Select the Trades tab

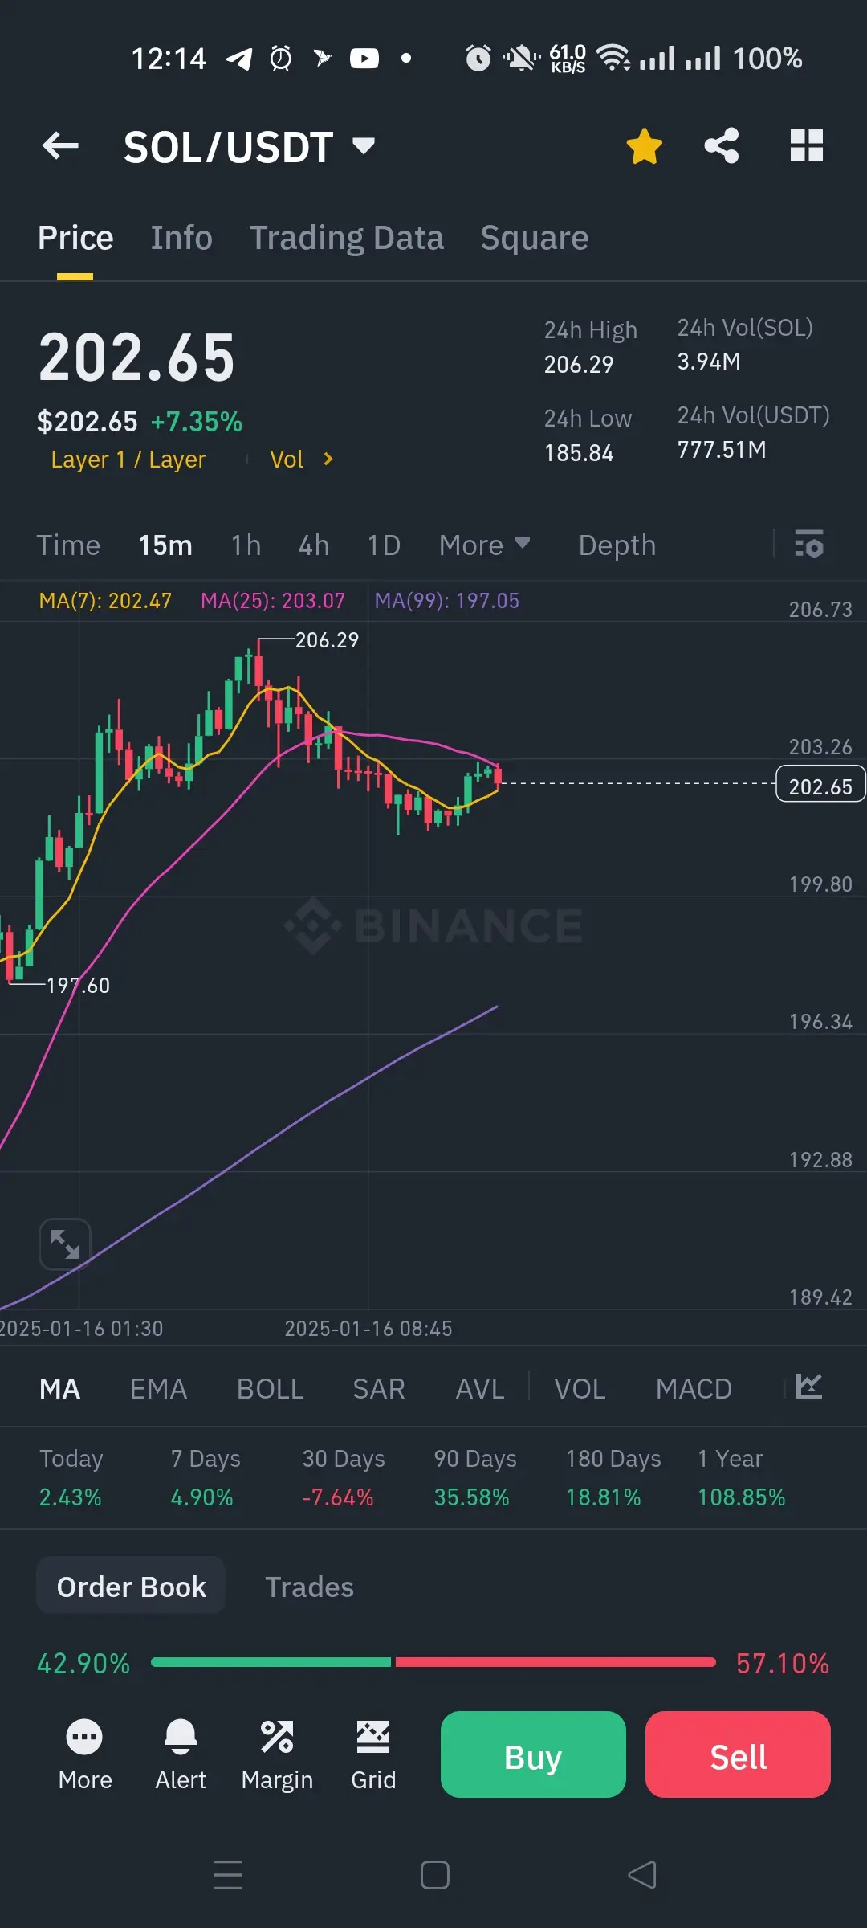[x=310, y=1587]
